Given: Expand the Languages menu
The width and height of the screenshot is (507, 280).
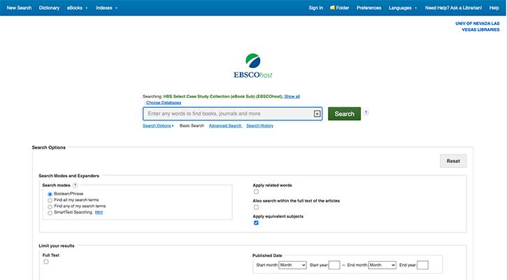Looking at the screenshot, I should [x=403, y=8].
